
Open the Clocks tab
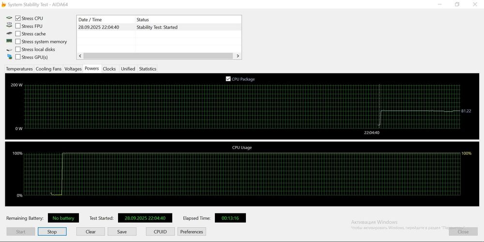pos(109,69)
